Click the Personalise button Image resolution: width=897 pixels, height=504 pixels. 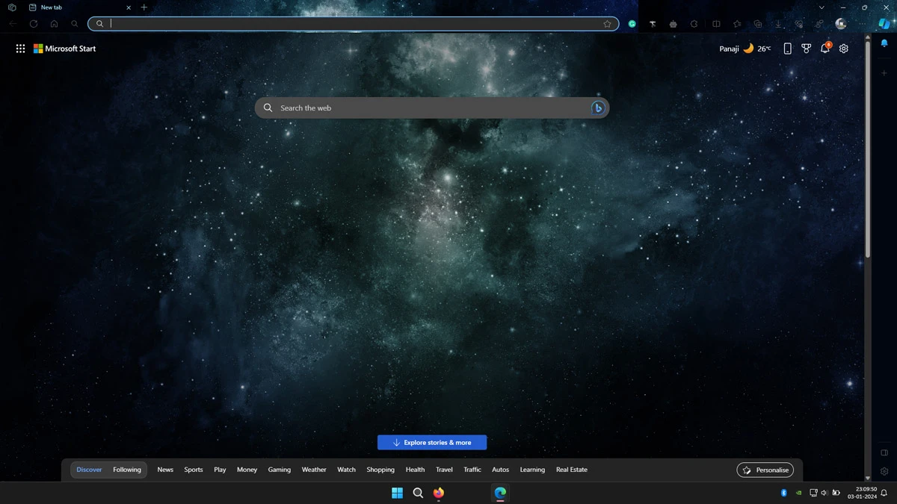[765, 470]
